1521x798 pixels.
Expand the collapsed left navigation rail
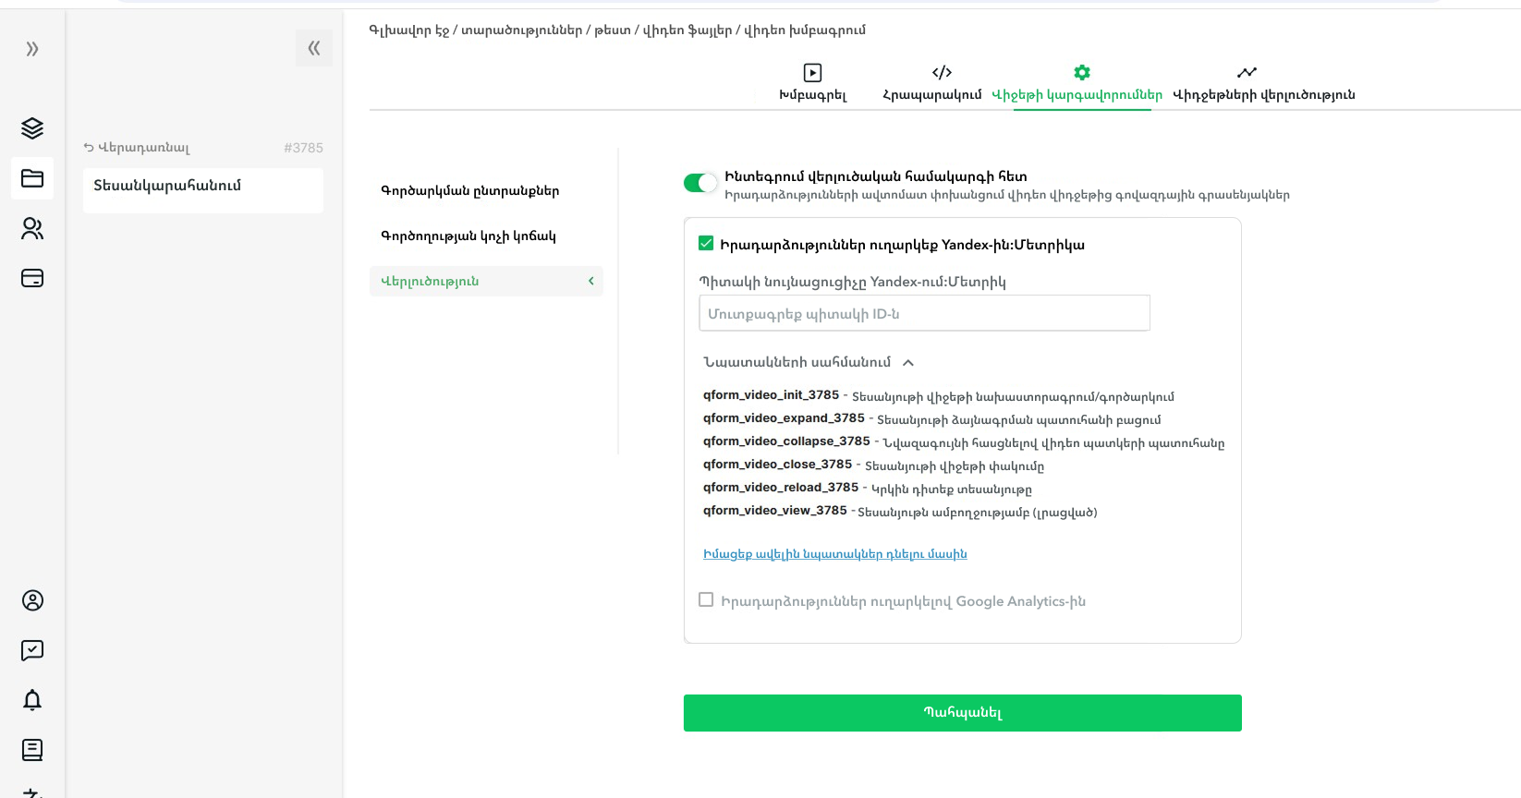coord(32,49)
